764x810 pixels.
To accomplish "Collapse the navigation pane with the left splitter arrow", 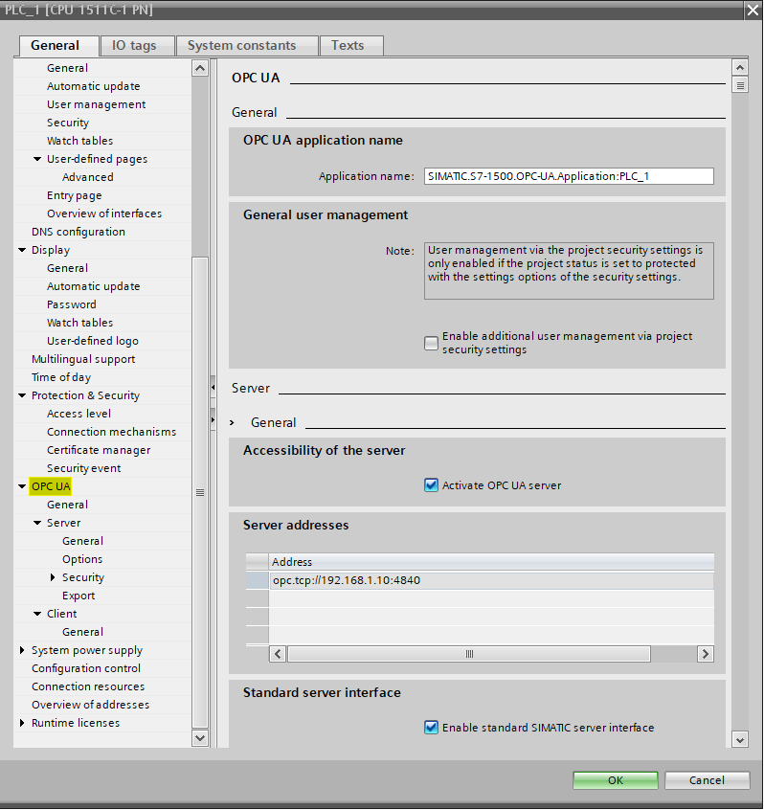I will point(213,387).
